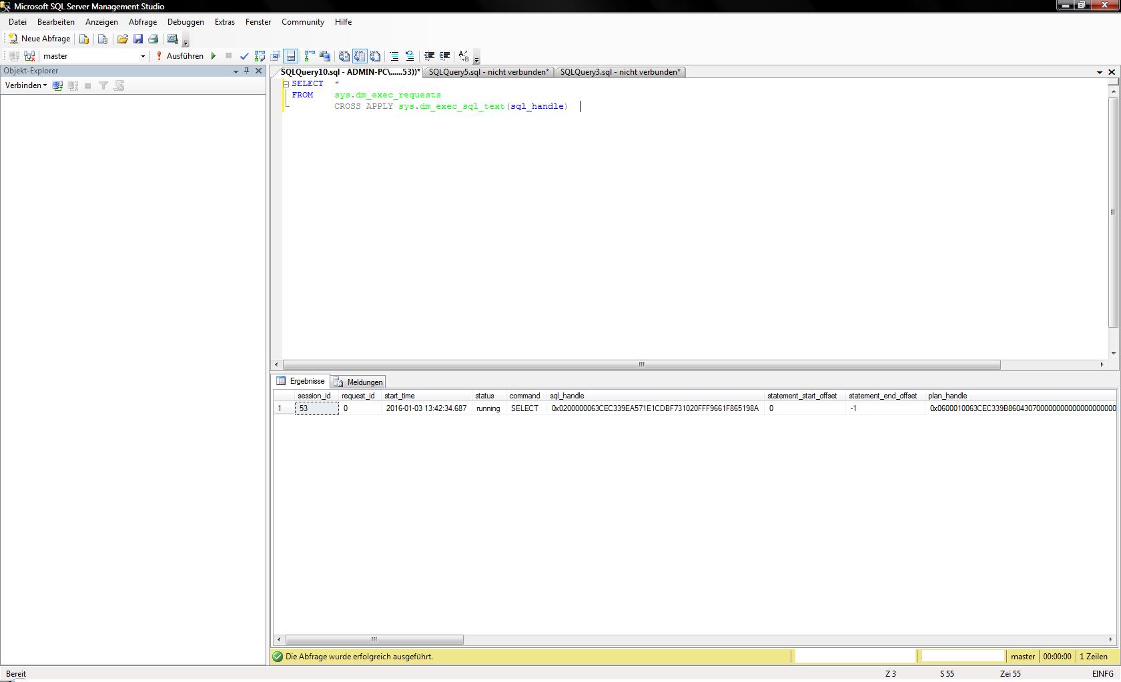This screenshot has width=1121, height=682.
Task: Switch to results to text
Action: 344,56
